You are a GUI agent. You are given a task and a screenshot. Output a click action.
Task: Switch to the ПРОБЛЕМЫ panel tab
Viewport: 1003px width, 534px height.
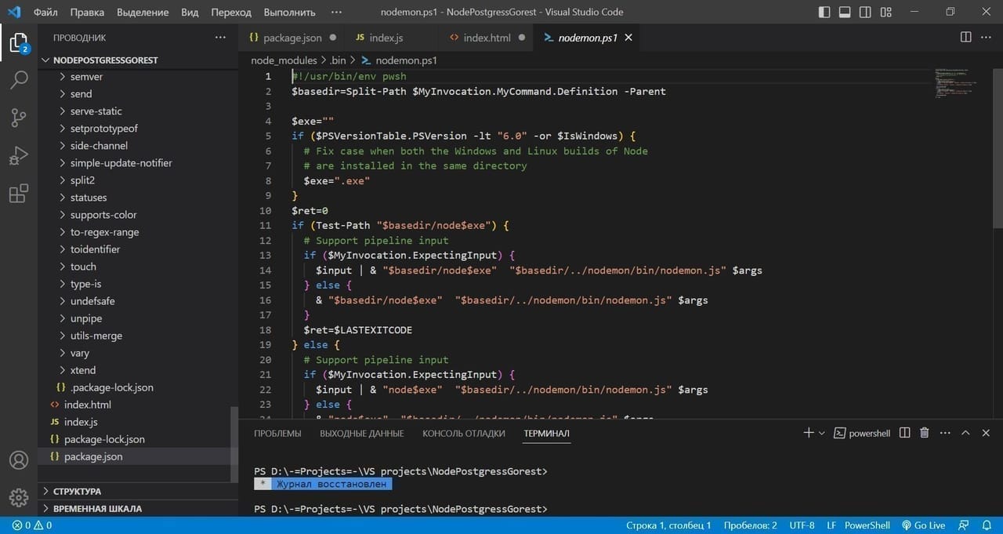point(277,433)
